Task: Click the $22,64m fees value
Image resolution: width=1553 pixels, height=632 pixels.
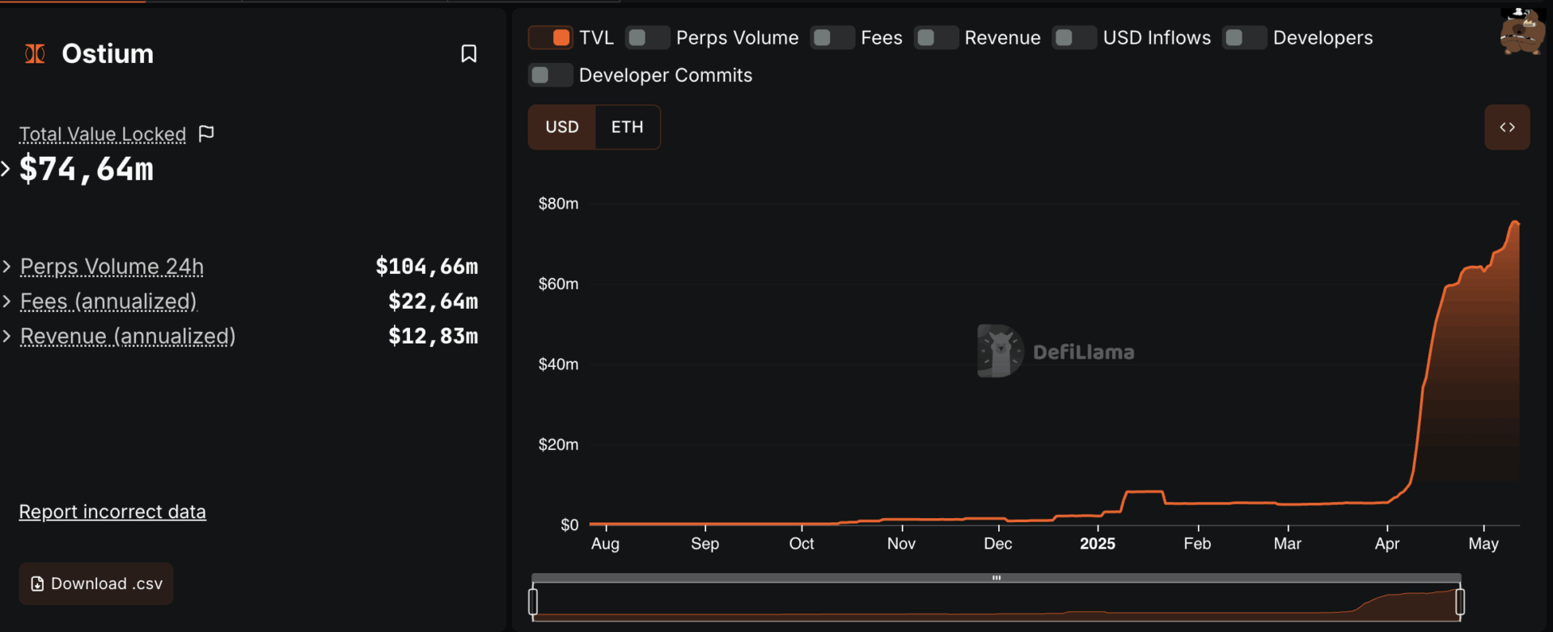Action: (434, 301)
